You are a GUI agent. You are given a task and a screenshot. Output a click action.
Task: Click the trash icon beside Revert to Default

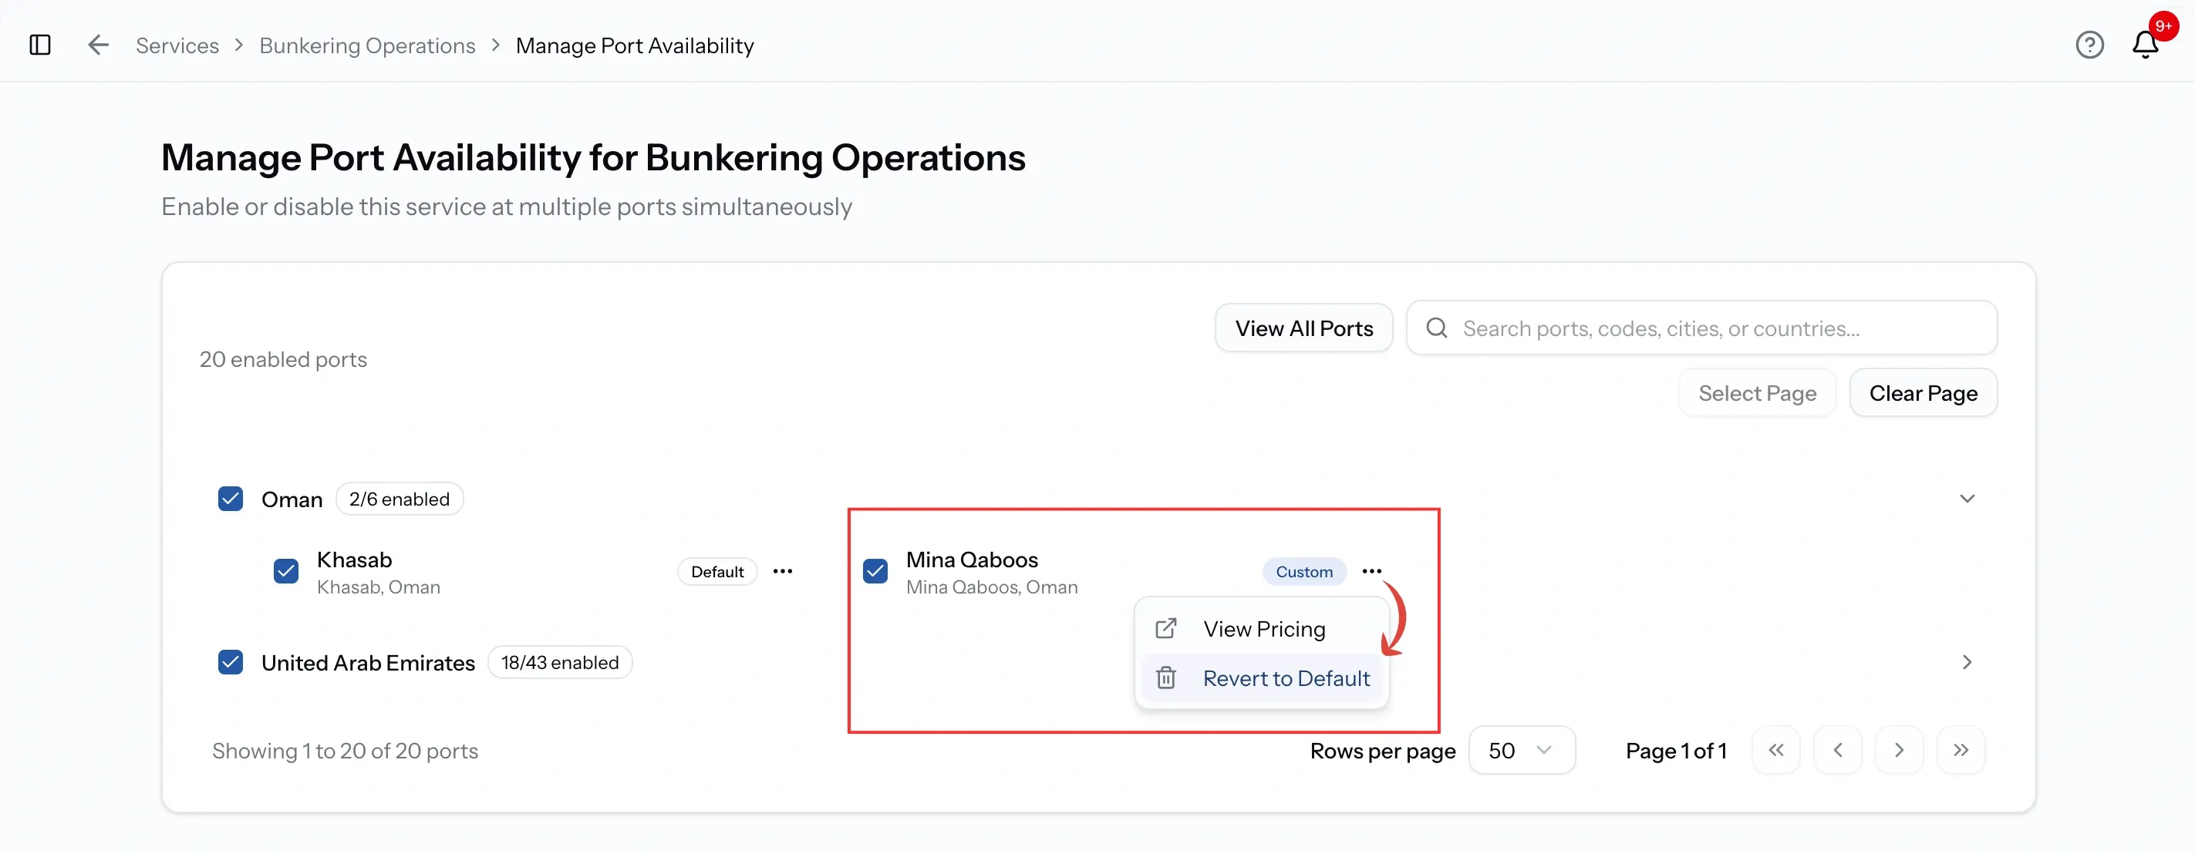tap(1165, 678)
